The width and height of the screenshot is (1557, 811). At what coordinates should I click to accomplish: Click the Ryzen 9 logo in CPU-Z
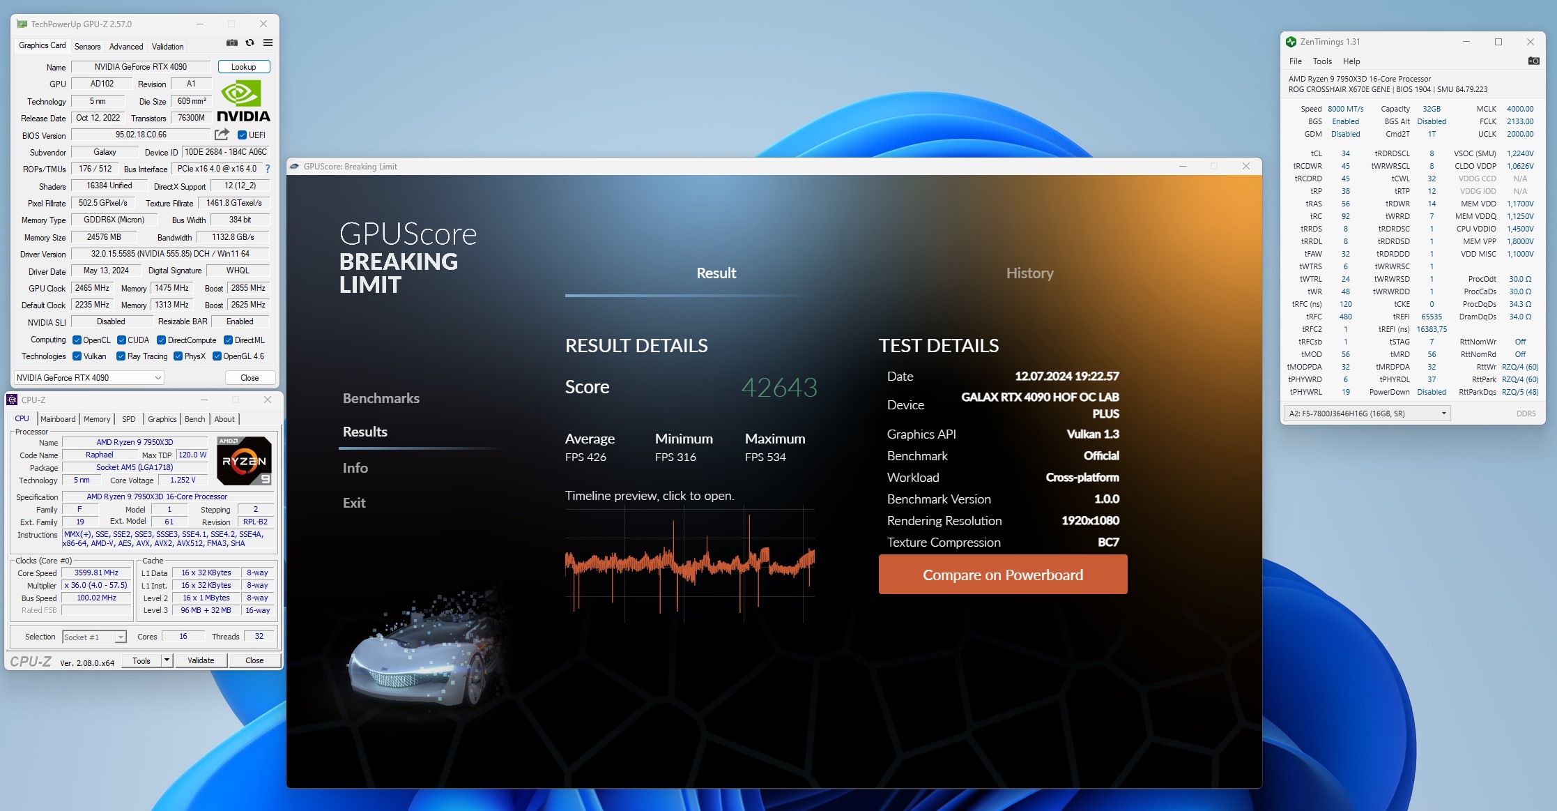click(x=244, y=460)
